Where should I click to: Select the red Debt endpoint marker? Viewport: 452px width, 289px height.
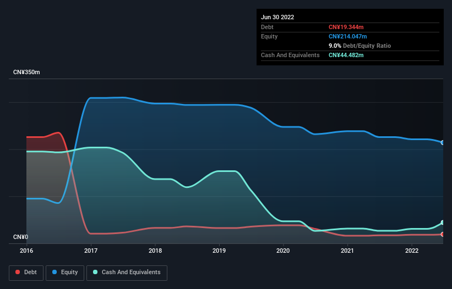click(443, 235)
